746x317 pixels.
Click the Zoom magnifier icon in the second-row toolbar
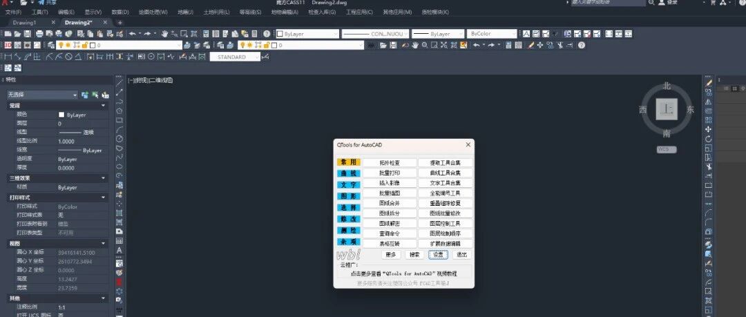424,45
